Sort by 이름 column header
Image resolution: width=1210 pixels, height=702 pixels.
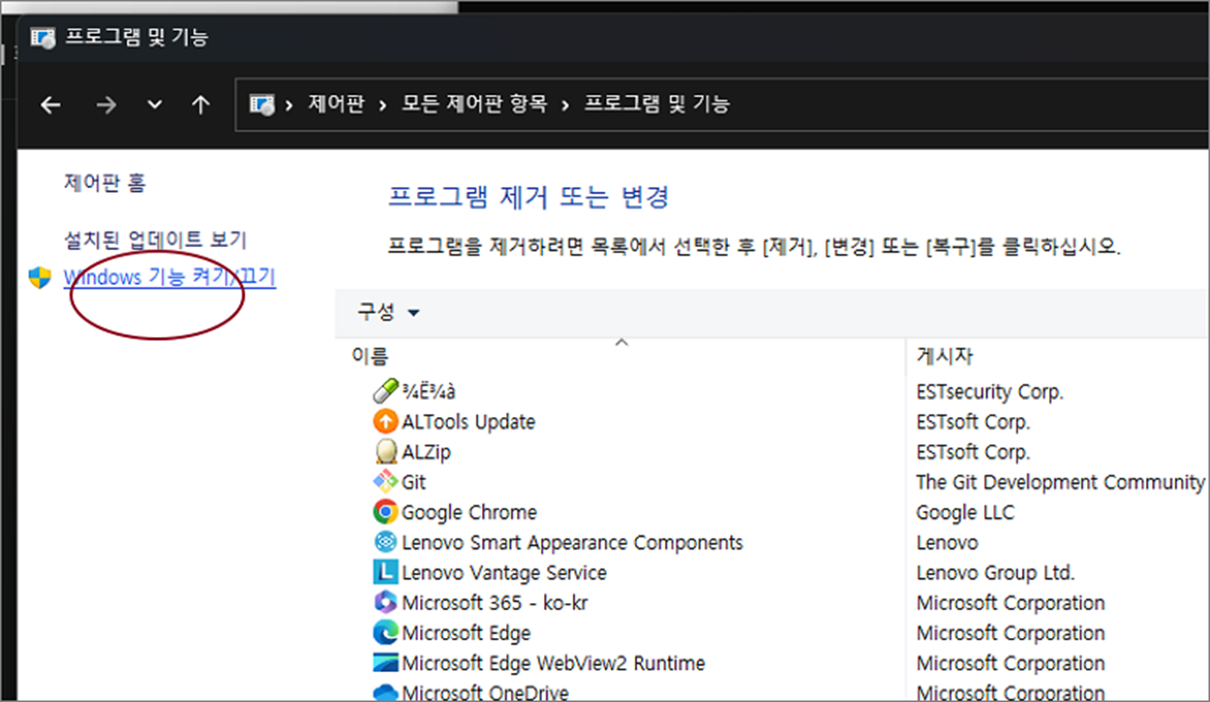point(370,356)
